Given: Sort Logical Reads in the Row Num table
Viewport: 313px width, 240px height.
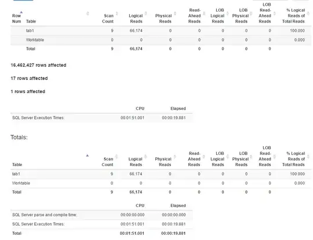Looking at the screenshot, I should [x=145, y=13].
